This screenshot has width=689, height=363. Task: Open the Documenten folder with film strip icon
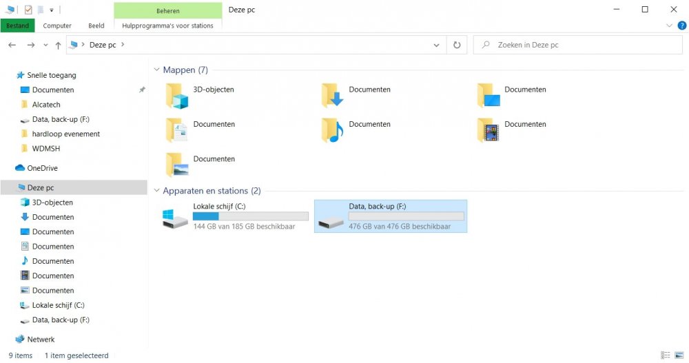pos(512,130)
